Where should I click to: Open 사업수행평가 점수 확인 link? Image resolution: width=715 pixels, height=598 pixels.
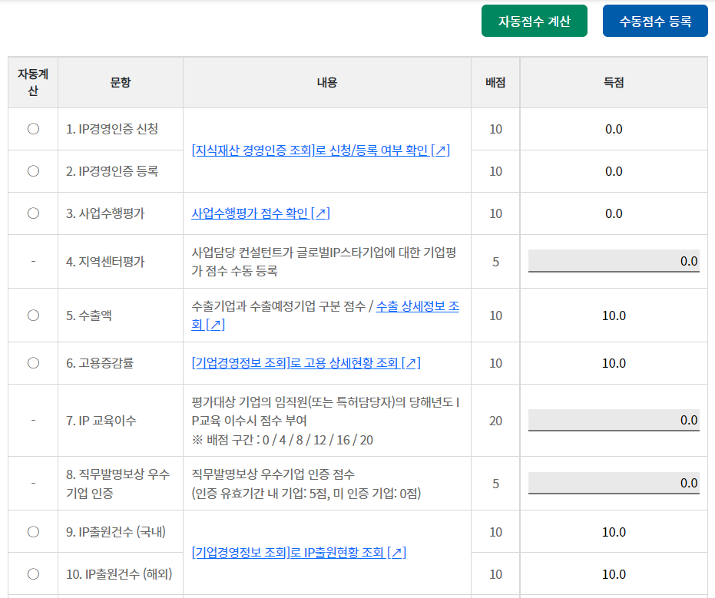point(250,213)
